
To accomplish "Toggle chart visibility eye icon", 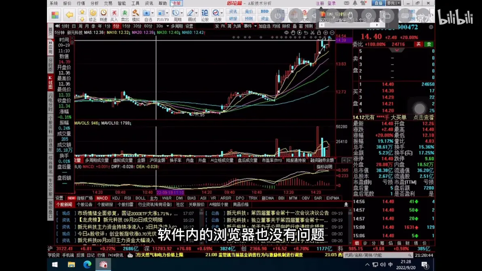I will 287,33.
